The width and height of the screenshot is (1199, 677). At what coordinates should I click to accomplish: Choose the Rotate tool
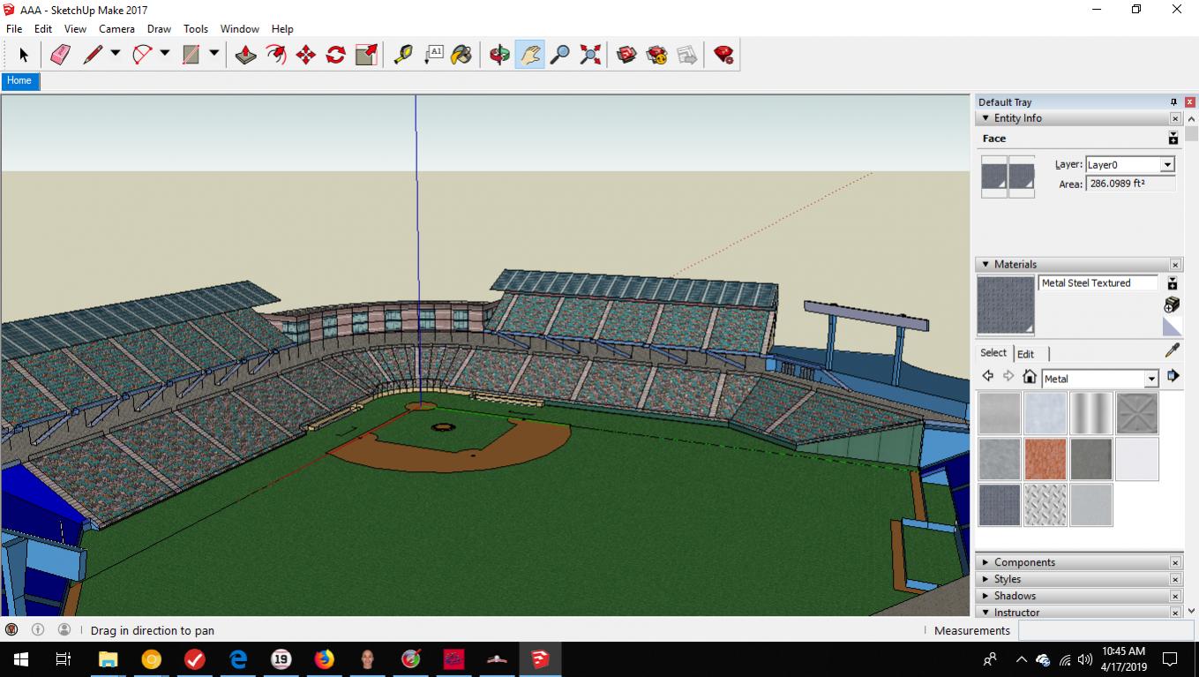tap(335, 55)
